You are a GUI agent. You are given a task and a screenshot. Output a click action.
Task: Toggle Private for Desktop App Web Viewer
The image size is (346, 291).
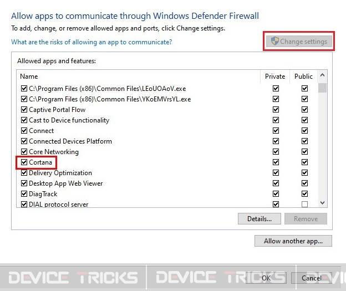coord(276,183)
